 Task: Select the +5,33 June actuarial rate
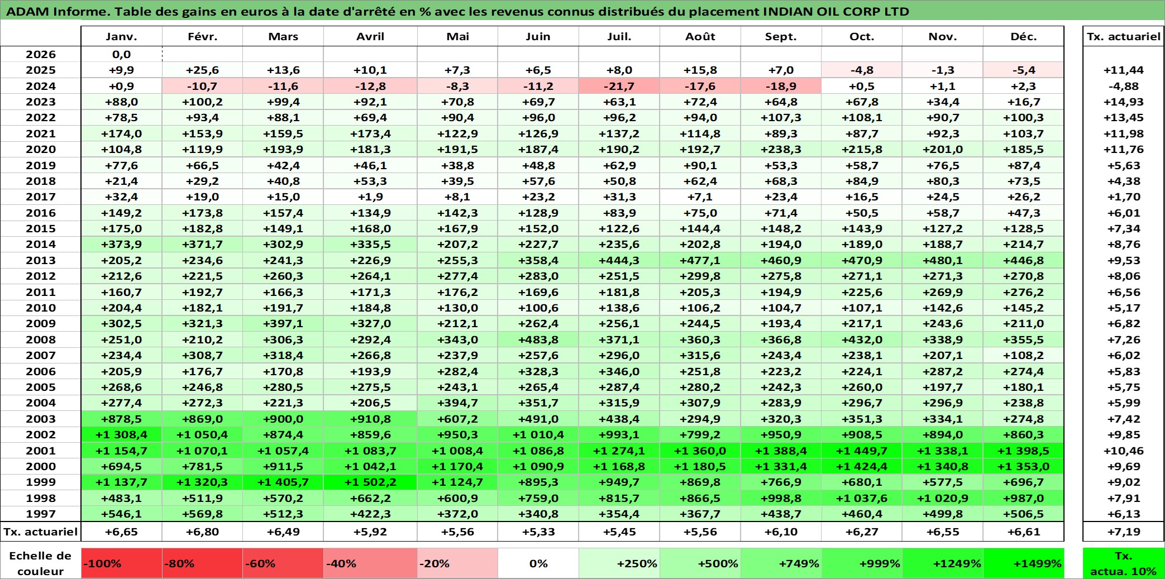pos(538,532)
